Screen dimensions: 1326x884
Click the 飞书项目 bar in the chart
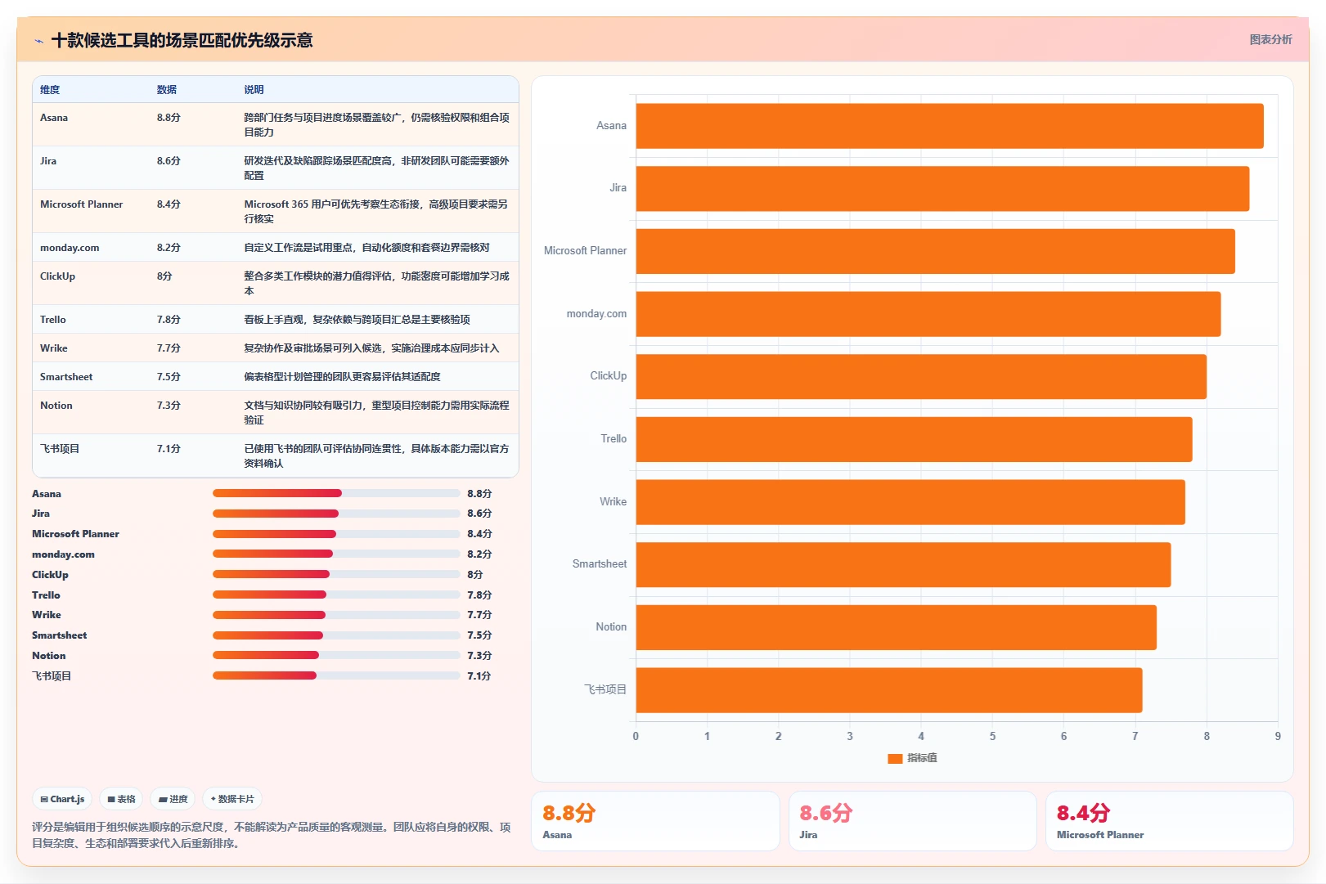tap(889, 690)
